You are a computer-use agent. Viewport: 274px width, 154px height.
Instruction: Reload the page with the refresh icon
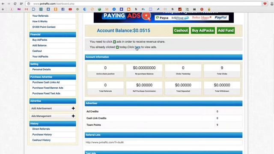coord(15,4)
